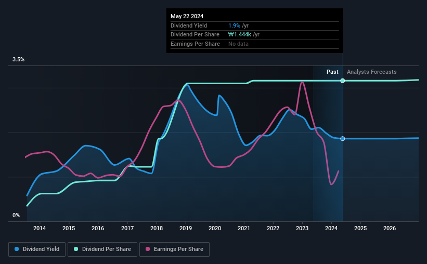
Task: Click the 2014 x-axis year label
Action: click(x=40, y=228)
